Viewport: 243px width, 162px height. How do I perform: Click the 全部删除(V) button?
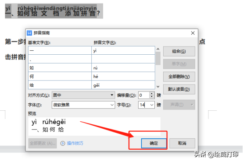point(179,77)
